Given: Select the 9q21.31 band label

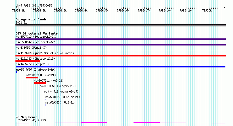Looking at the screenshot, I should click(x=21, y=22).
